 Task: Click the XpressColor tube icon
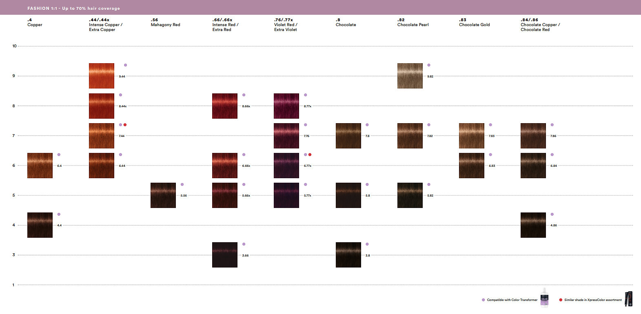coord(628,299)
